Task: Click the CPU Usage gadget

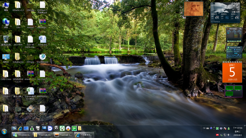Action: (234, 35)
